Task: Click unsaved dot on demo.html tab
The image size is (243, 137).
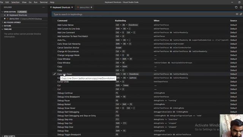Action: [x=92, y=7]
